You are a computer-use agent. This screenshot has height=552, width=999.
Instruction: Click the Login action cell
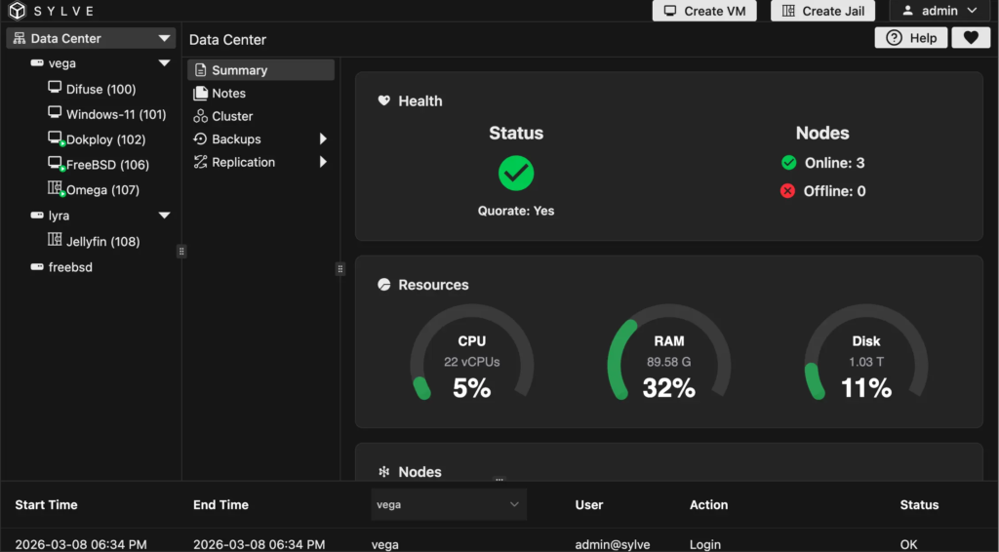[704, 545]
